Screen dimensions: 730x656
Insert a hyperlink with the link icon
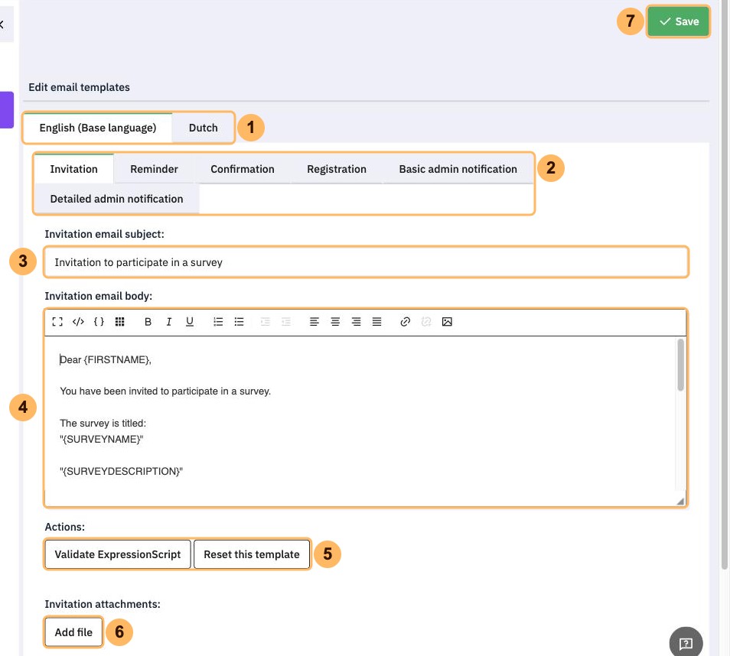pos(405,321)
